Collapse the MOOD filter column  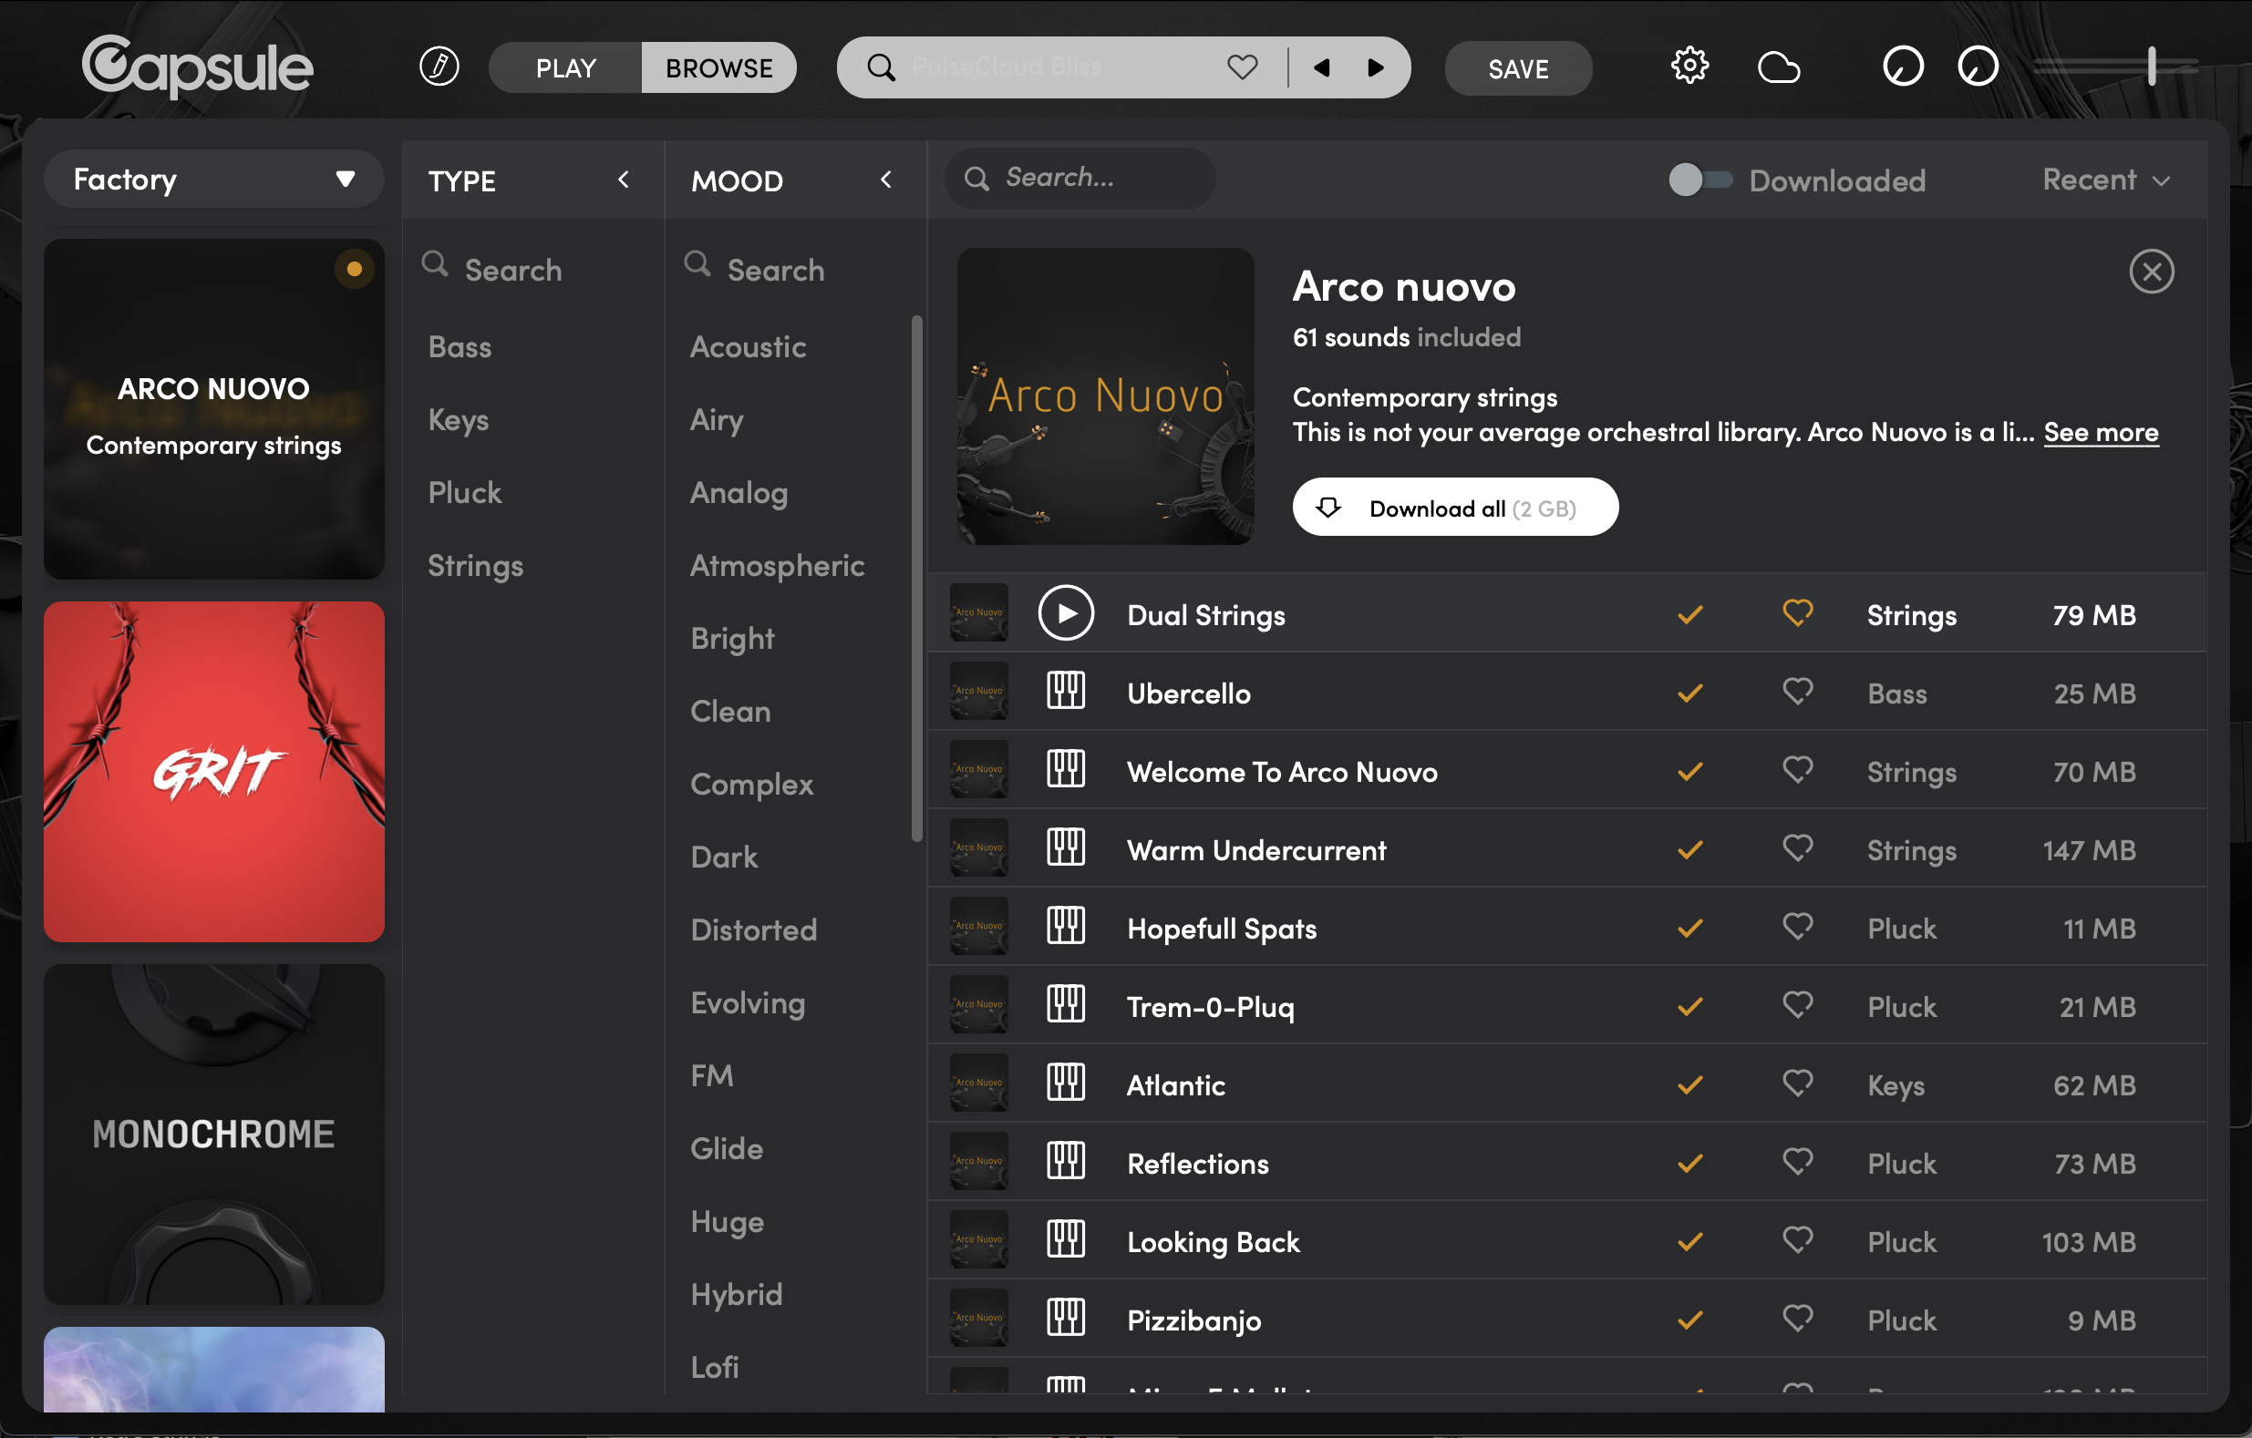(x=885, y=180)
